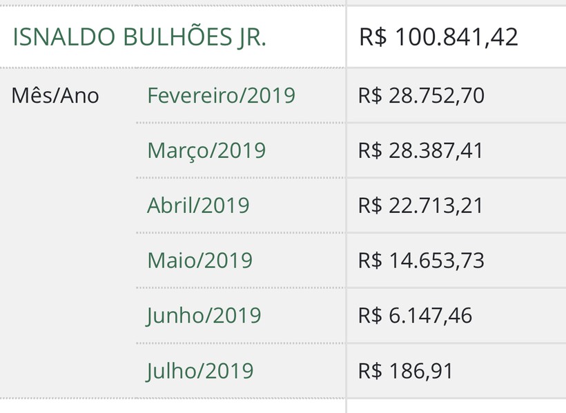Select the value R$ 28.387,41
Image resolution: width=566 pixels, height=413 pixels.
[x=420, y=151]
